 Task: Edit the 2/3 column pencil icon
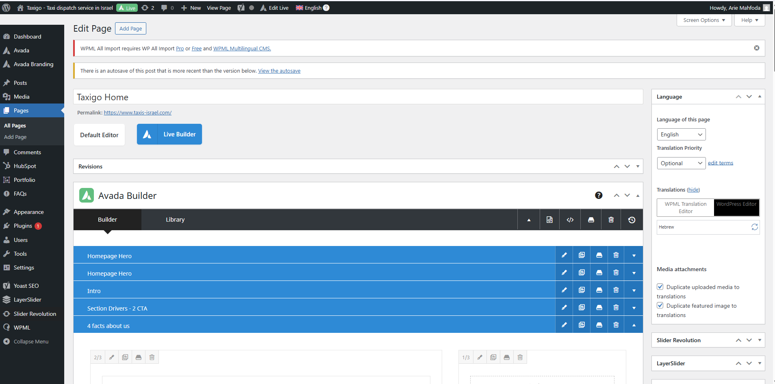[111, 357]
